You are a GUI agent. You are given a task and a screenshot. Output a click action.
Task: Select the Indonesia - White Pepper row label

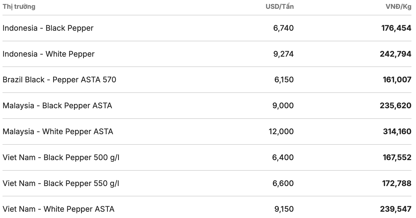coord(48,54)
